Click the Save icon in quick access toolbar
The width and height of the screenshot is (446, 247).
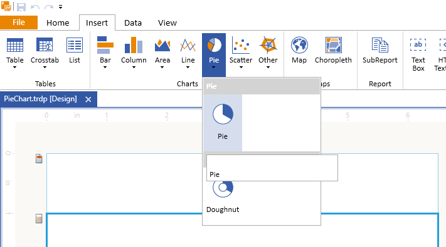(x=21, y=7)
